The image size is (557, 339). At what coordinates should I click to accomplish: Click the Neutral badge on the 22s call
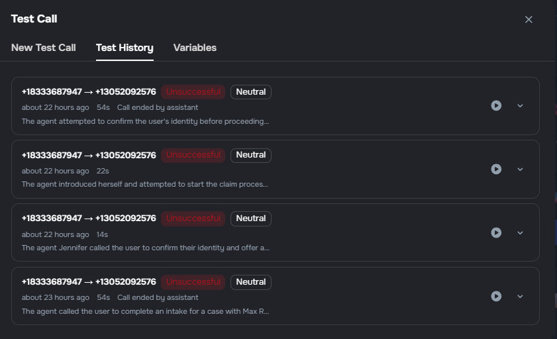click(x=251, y=155)
